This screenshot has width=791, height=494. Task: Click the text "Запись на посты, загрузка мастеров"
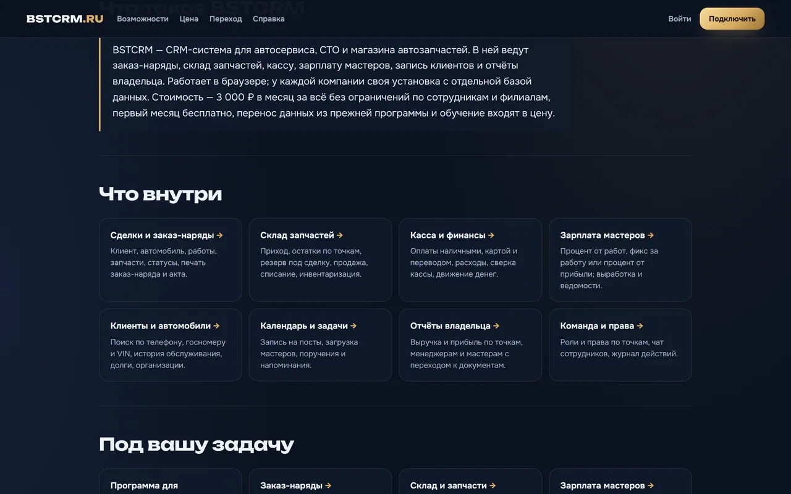point(309,353)
